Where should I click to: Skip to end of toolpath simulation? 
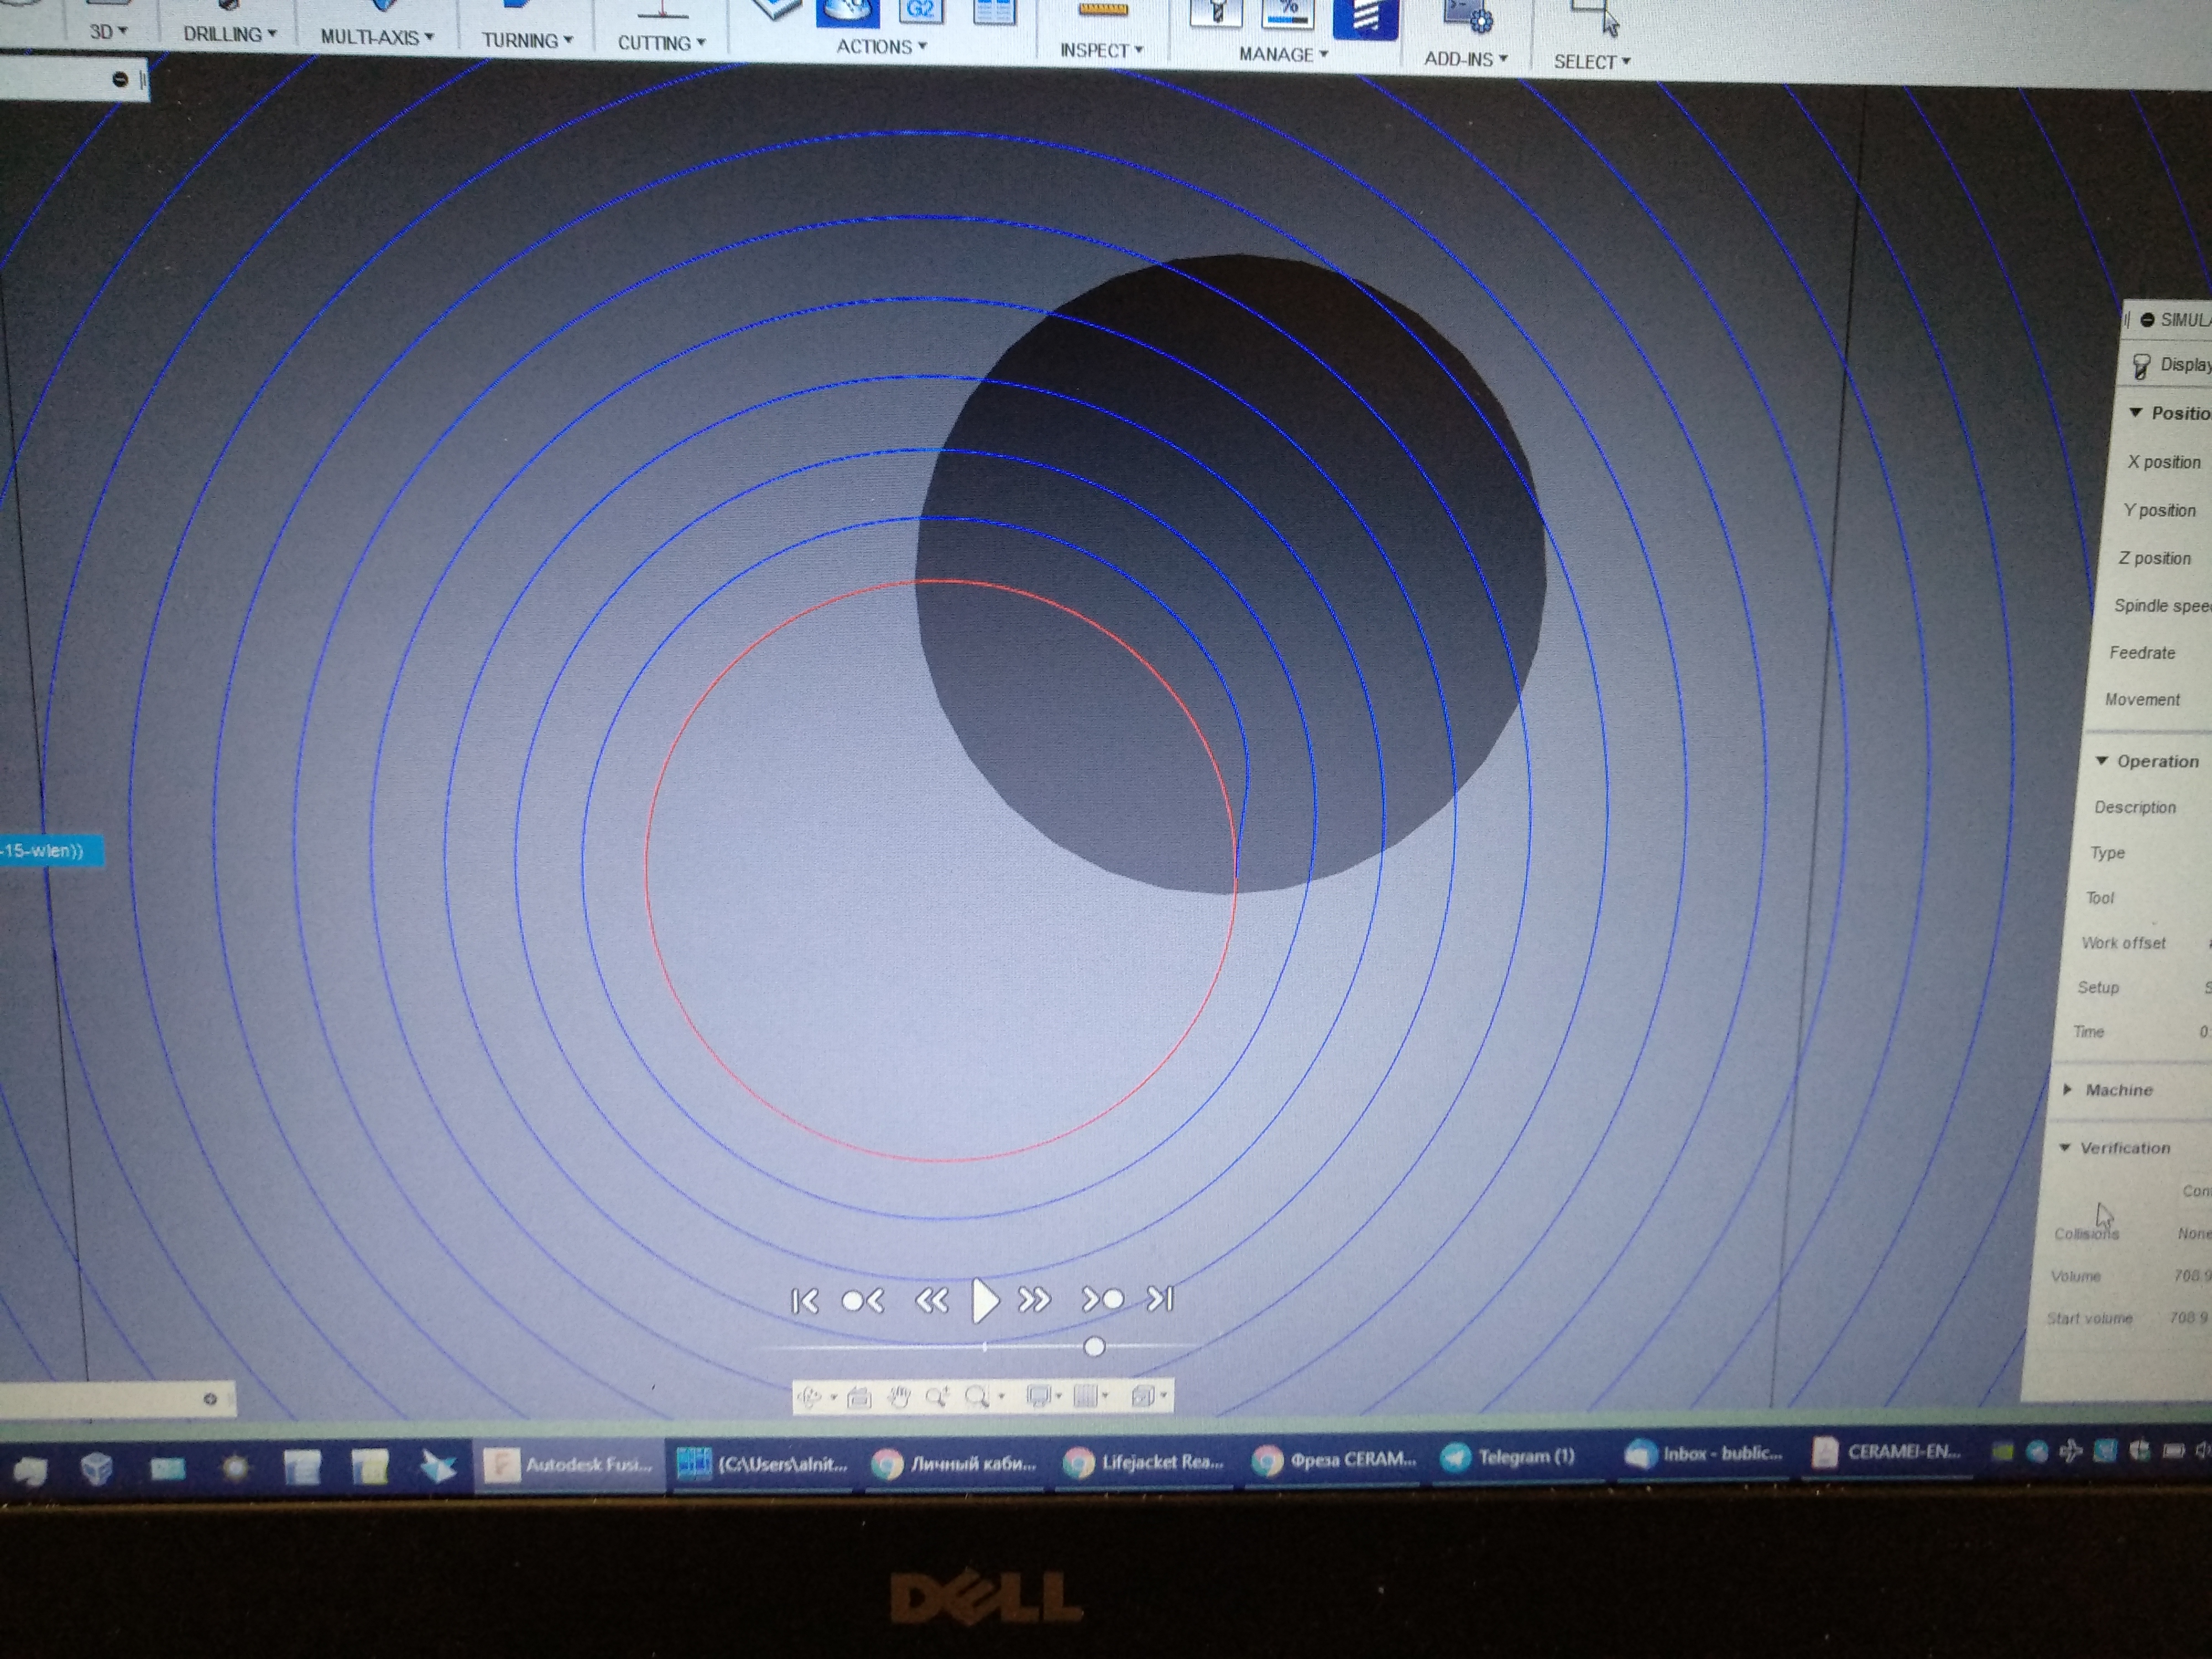tap(1160, 1299)
